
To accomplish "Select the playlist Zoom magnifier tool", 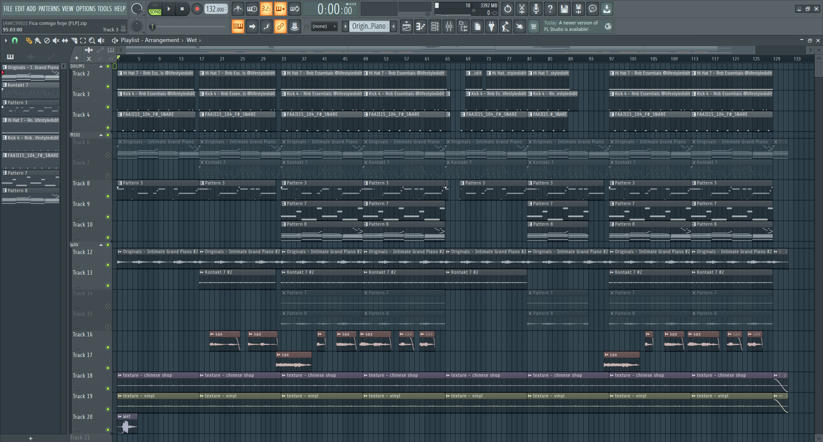I will (92, 40).
